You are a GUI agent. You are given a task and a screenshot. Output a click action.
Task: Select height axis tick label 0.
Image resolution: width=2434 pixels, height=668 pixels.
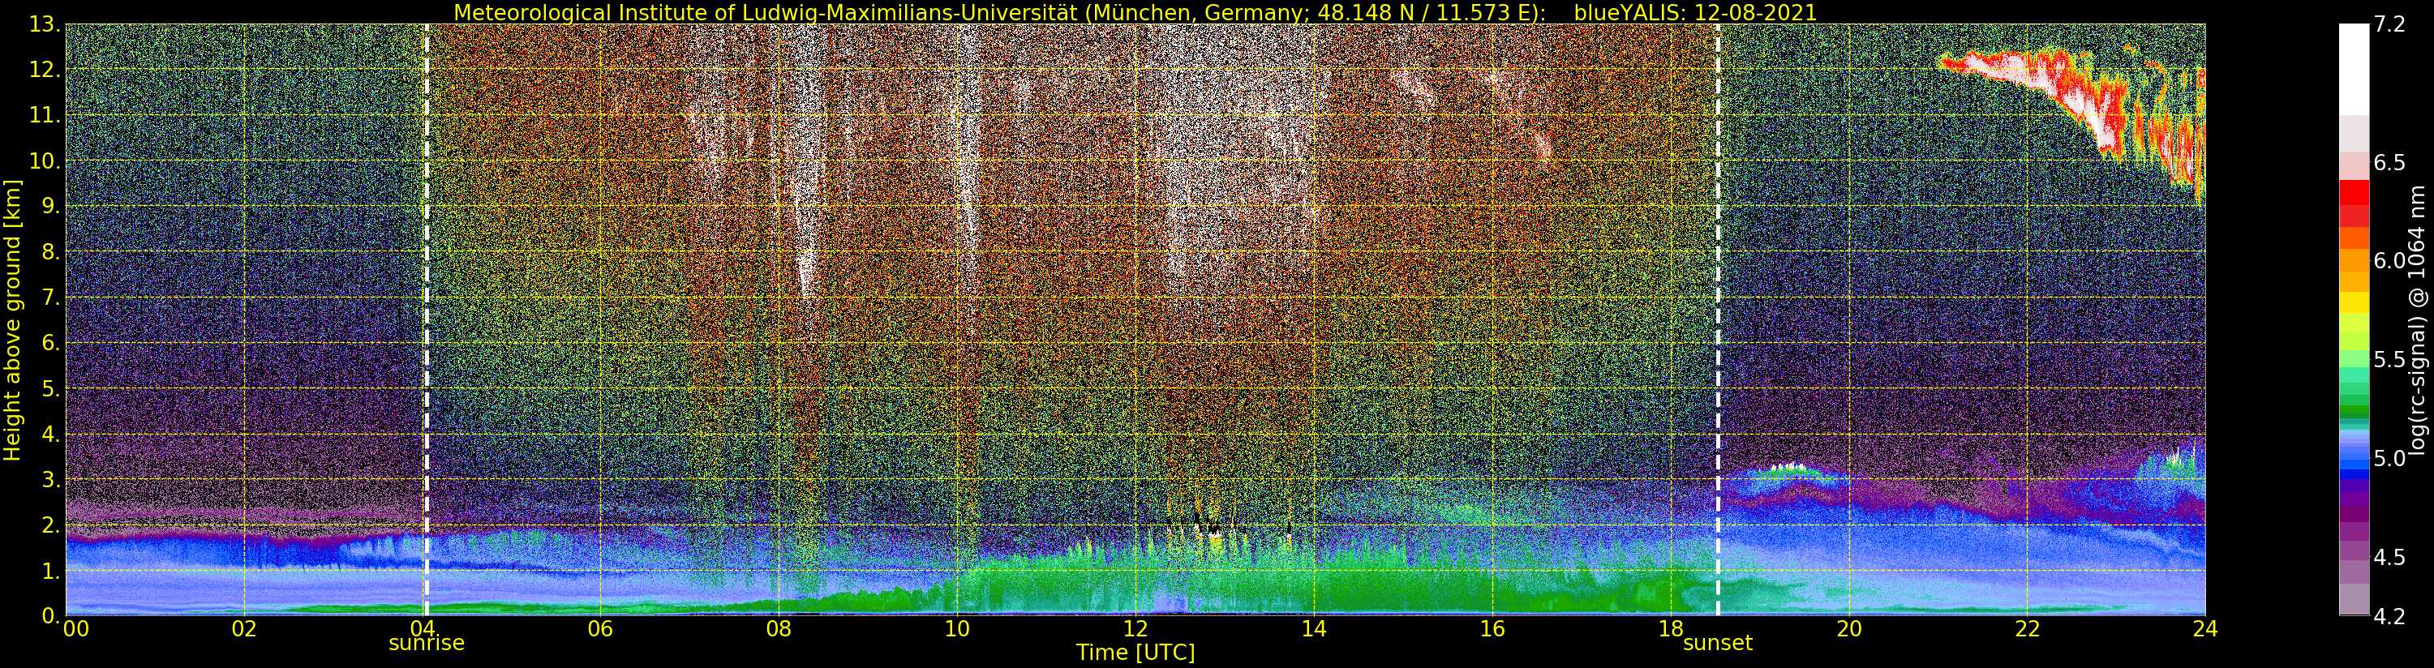tap(50, 616)
